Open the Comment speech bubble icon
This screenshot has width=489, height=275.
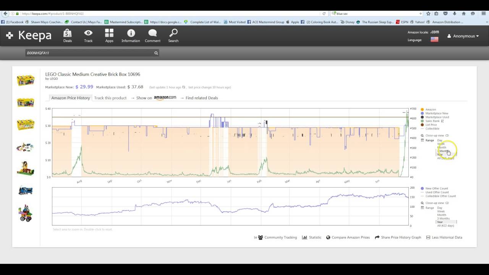click(152, 36)
